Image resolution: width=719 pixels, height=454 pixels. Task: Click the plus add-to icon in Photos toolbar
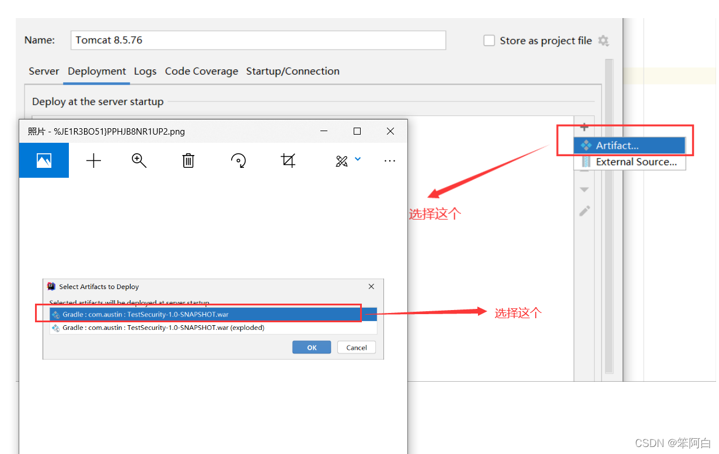(93, 161)
